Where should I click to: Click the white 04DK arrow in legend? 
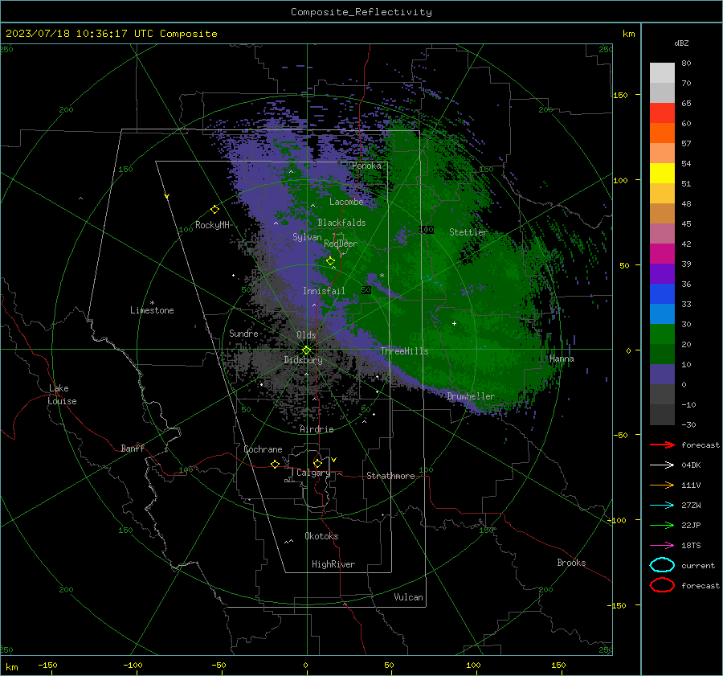(662, 465)
